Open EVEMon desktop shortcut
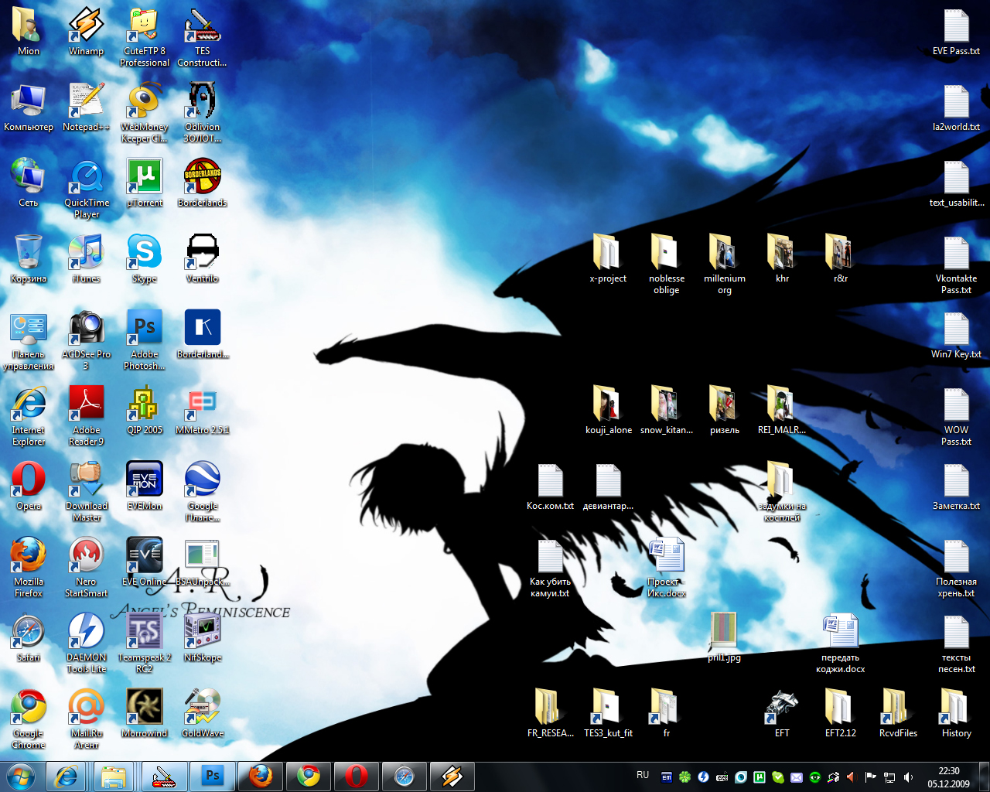Screen dimensions: 990x792 pyautogui.click(x=145, y=486)
